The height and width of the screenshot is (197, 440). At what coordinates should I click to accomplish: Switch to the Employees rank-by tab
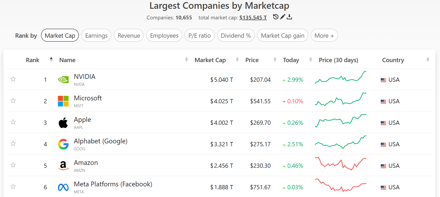(164, 36)
